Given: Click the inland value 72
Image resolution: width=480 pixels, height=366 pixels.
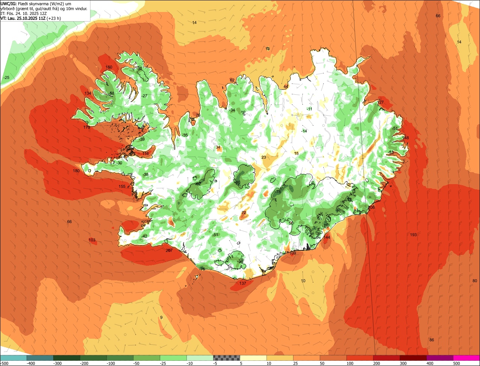Looking at the screenshot, I should pyautogui.click(x=244, y=213).
